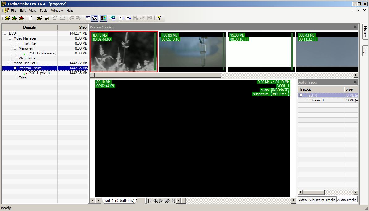The image size is (369, 211).
Task: Click the Help question mark icon
Action: point(159,18)
